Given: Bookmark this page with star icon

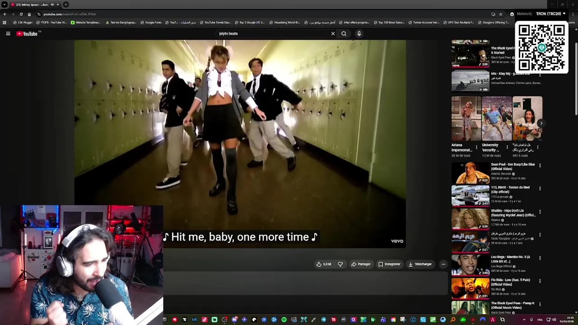Looking at the screenshot, I should (501, 14).
